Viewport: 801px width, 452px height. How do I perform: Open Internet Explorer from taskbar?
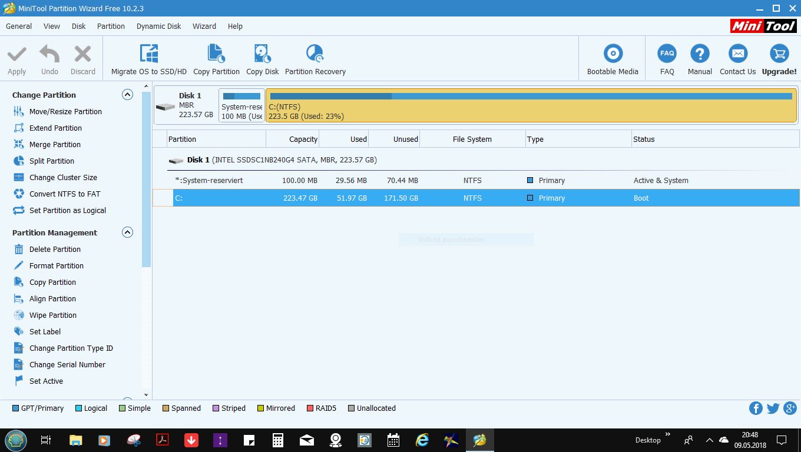(422, 440)
